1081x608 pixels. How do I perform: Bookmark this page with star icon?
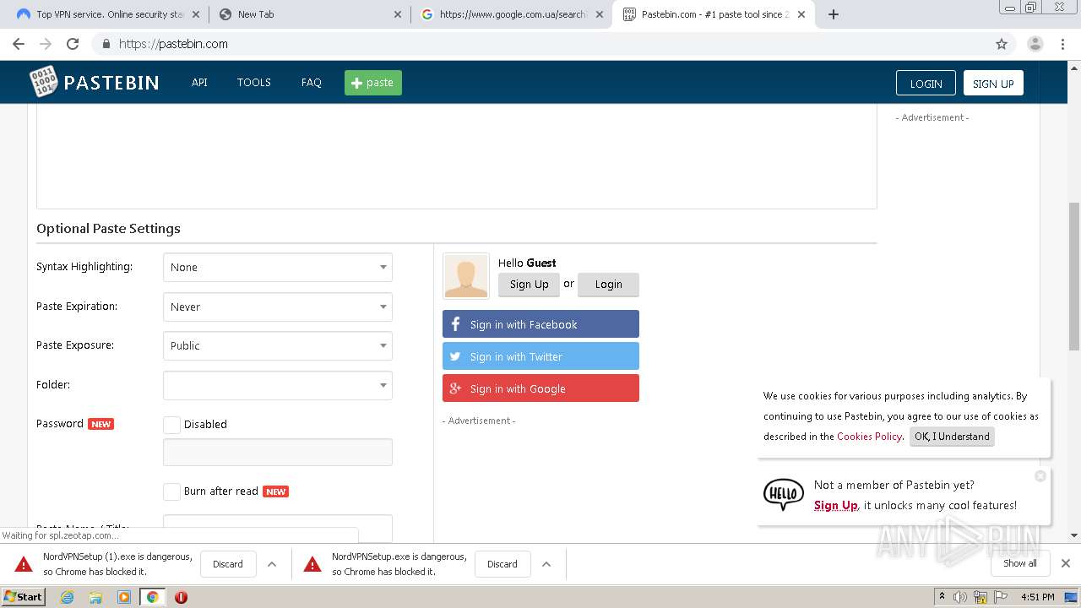1002,44
